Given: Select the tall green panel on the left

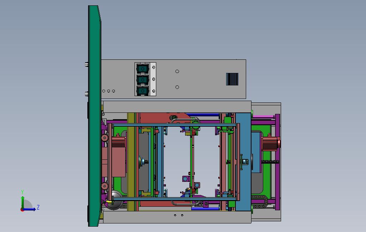Looking at the screenshot, I should [95, 116].
